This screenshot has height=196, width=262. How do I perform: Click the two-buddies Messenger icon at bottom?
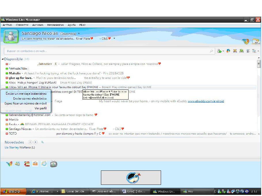point(18,164)
